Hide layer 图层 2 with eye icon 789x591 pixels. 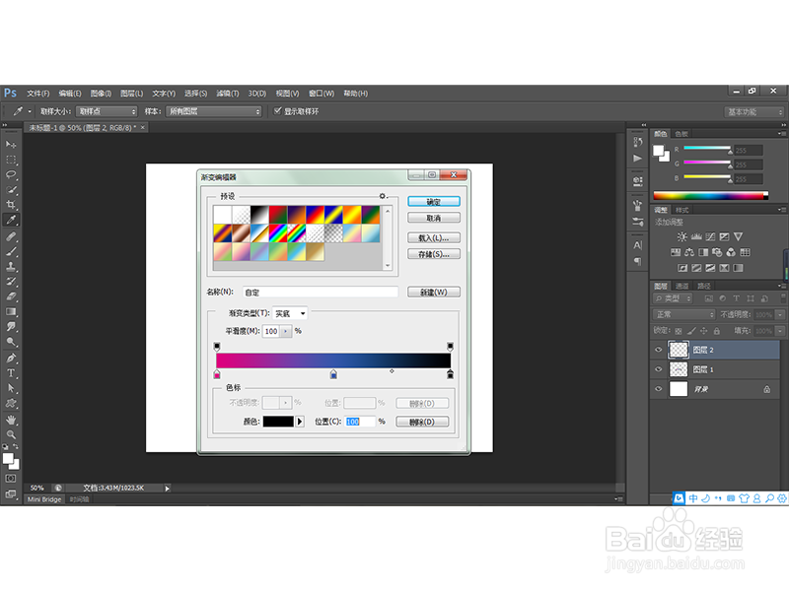point(658,350)
